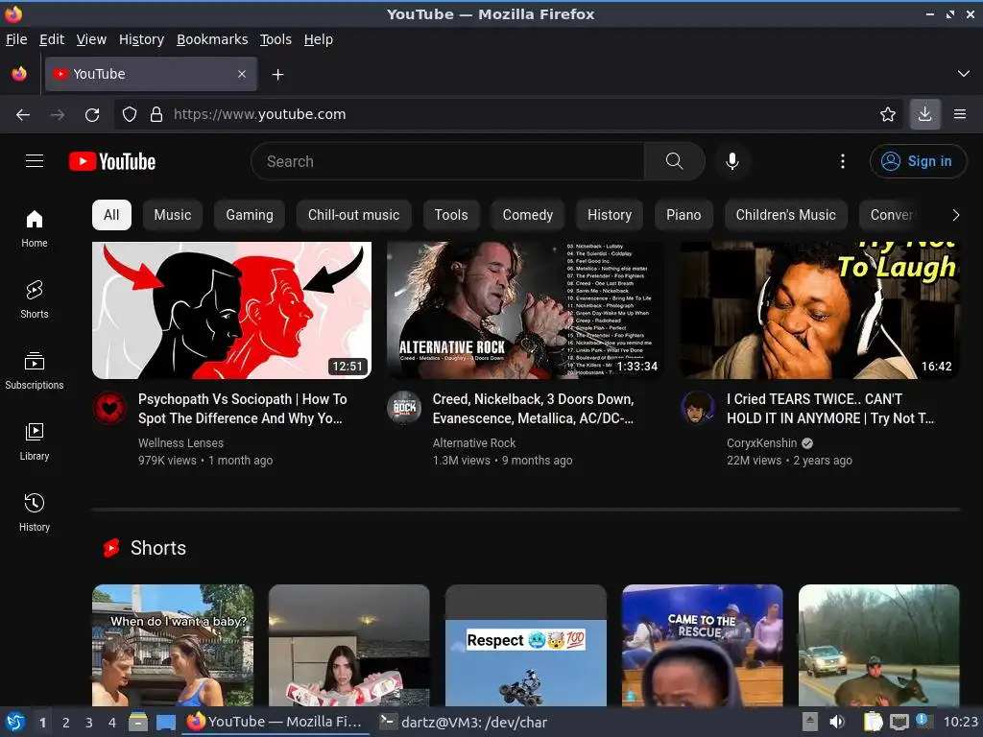983x737 pixels.
Task: Open 'Creed, Nickelback, 3 Doors Down' title
Action: pos(534,409)
